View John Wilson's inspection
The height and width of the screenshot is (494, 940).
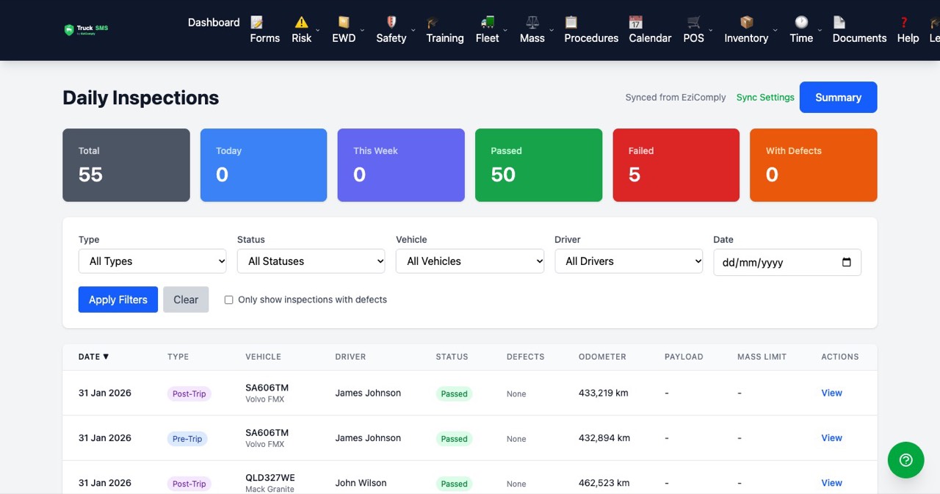(x=831, y=483)
